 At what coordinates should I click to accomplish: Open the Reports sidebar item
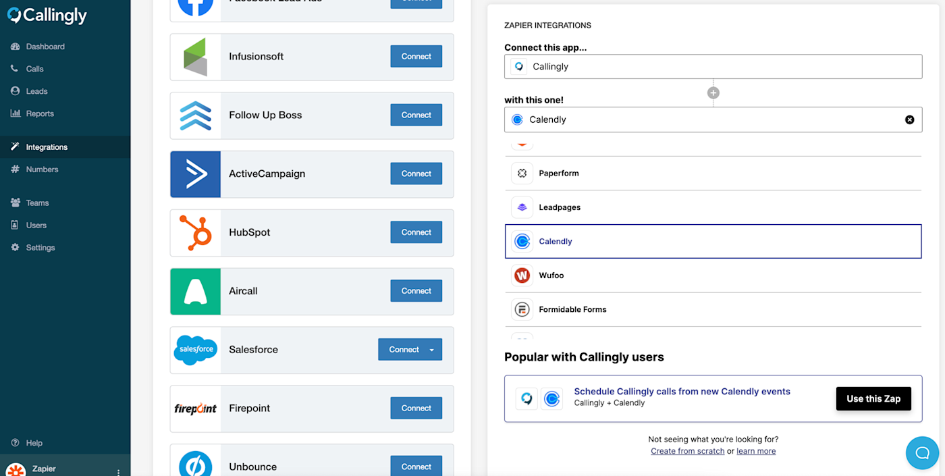(39, 113)
